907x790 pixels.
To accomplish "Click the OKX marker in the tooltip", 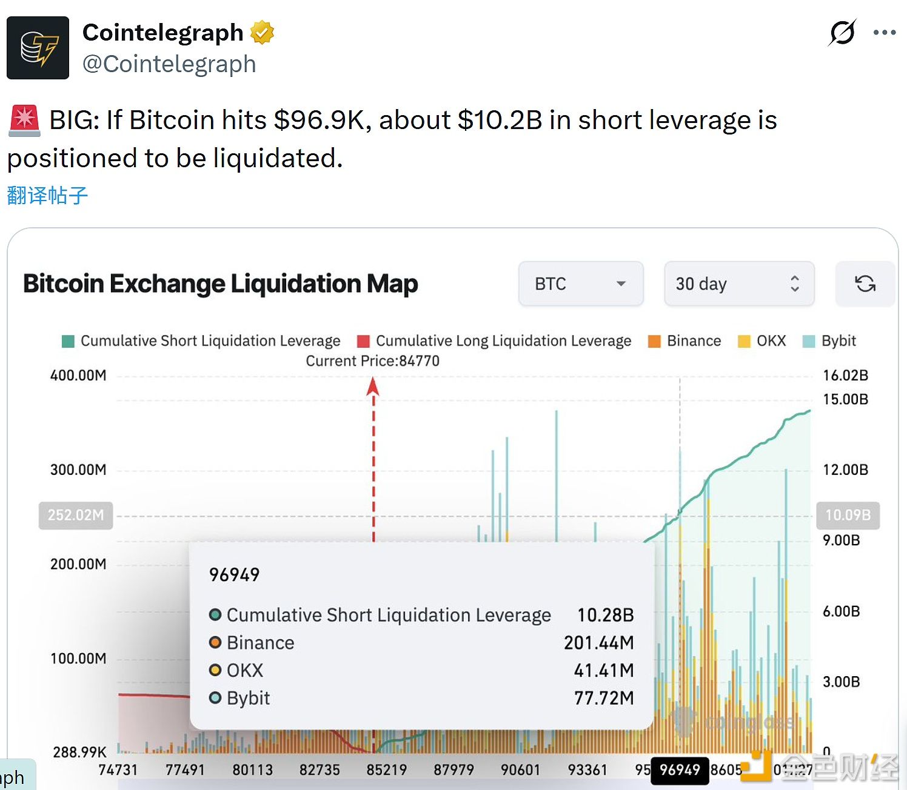I will [x=215, y=670].
